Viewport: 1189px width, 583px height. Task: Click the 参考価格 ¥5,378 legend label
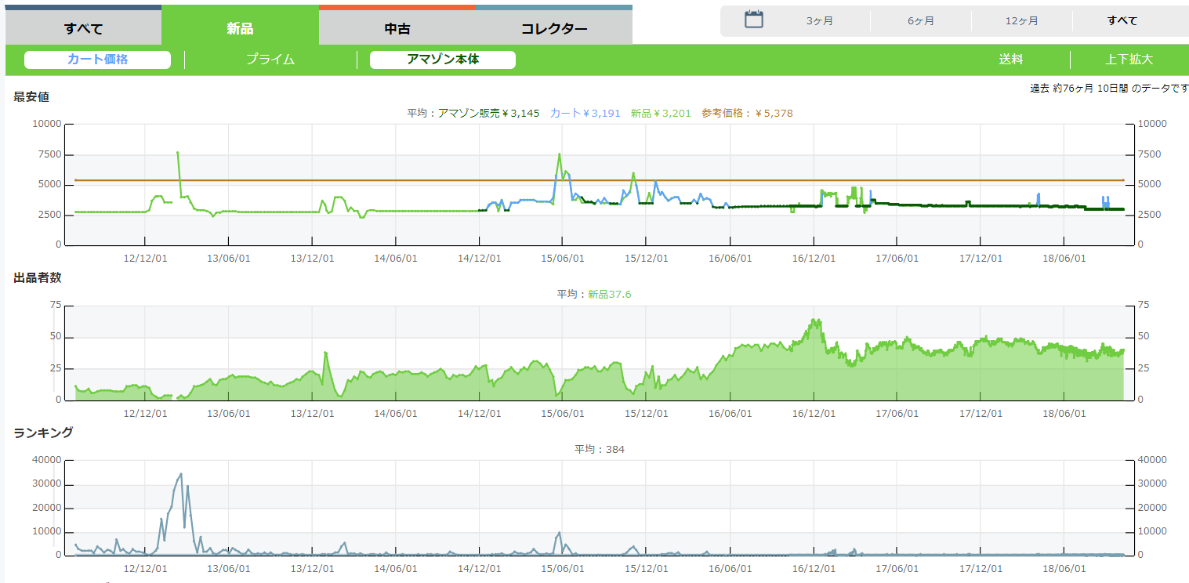[747, 114]
